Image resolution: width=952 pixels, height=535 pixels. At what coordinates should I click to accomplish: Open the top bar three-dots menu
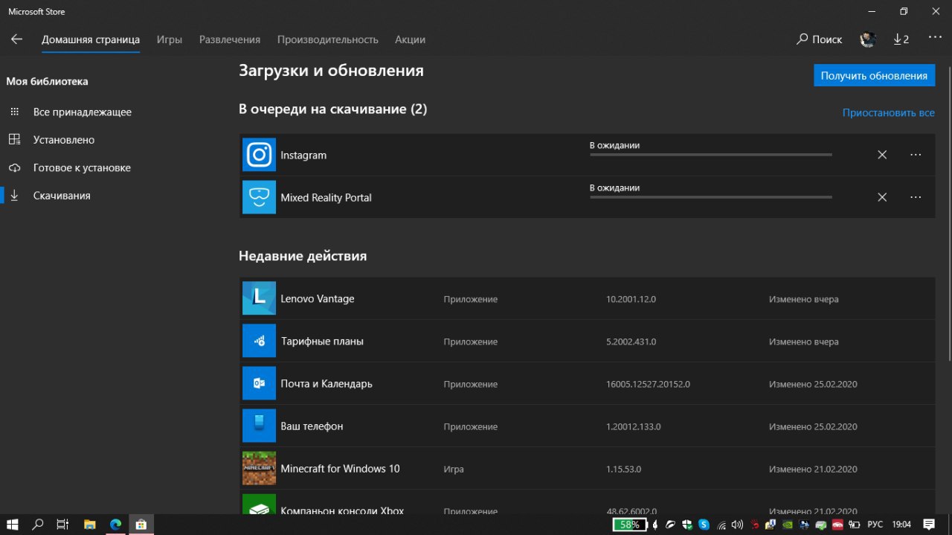point(935,38)
